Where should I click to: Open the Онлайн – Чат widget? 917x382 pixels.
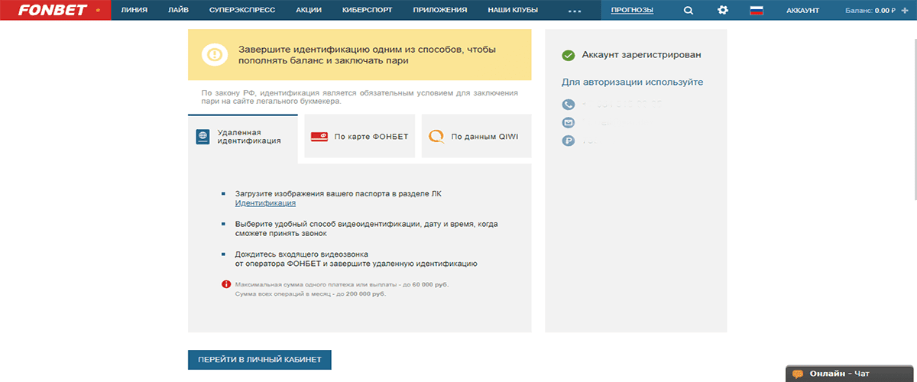(x=851, y=374)
